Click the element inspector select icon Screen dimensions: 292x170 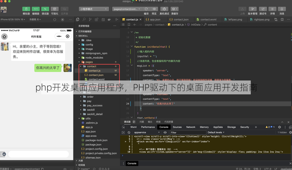[123, 127]
